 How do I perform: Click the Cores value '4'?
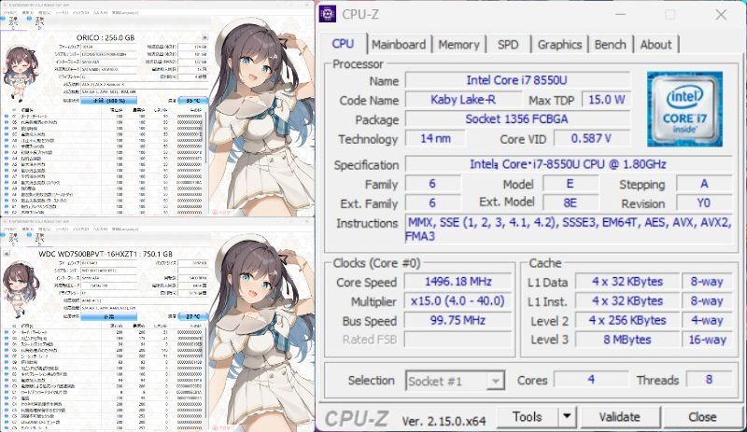pyautogui.click(x=591, y=380)
